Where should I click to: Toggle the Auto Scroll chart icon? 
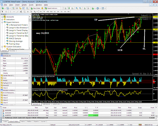pyautogui.click(x=85, y=8)
